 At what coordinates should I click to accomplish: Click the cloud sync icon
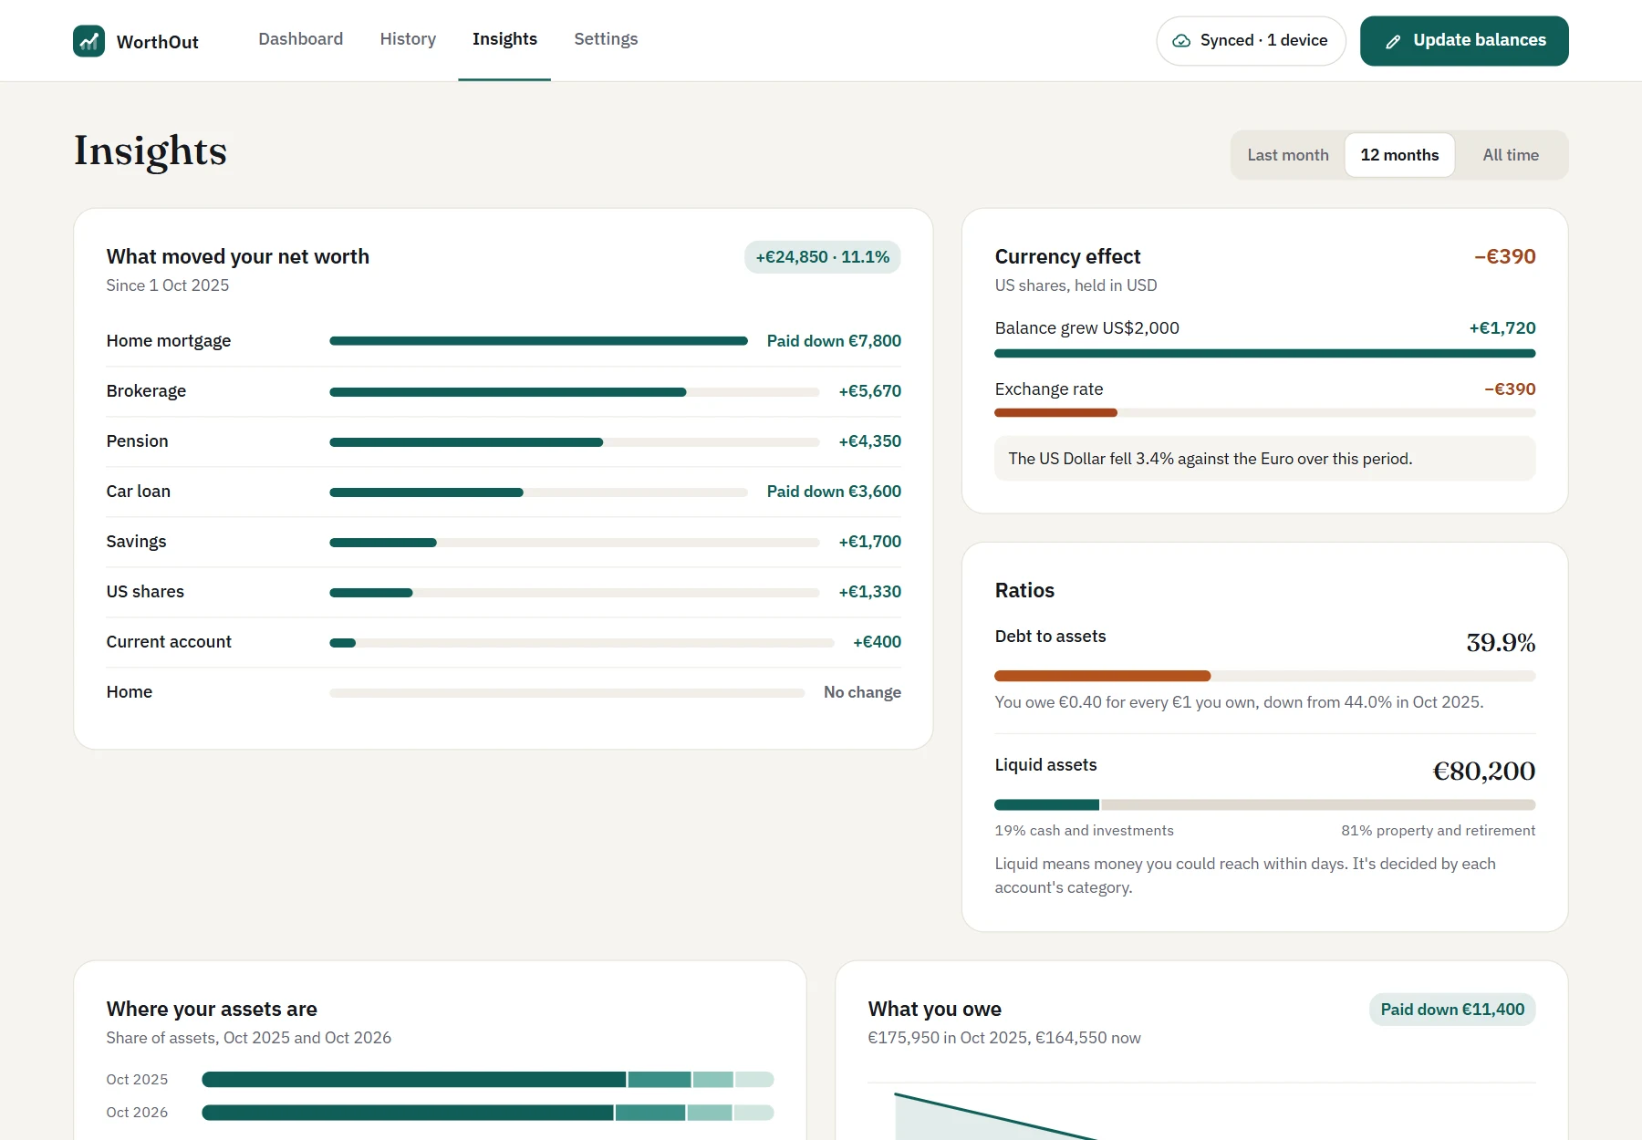1181,41
